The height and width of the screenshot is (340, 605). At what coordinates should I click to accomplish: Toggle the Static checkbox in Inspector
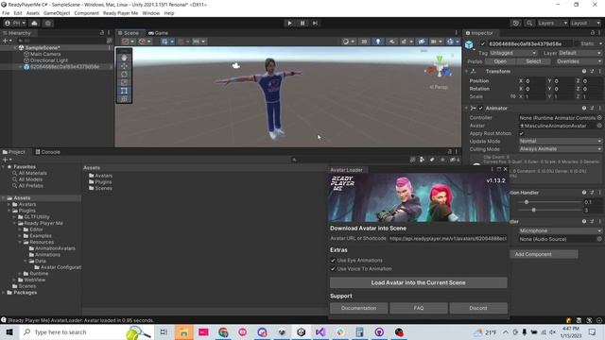[x=578, y=44]
